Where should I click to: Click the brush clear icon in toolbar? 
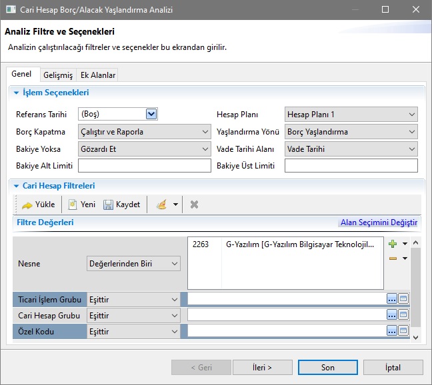point(161,204)
